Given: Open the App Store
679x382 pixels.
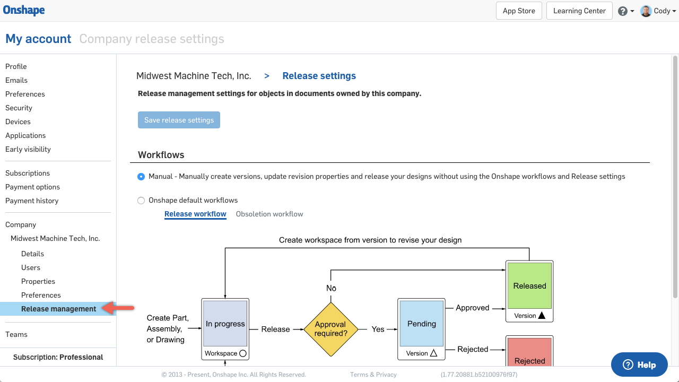Looking at the screenshot, I should tap(519, 11).
